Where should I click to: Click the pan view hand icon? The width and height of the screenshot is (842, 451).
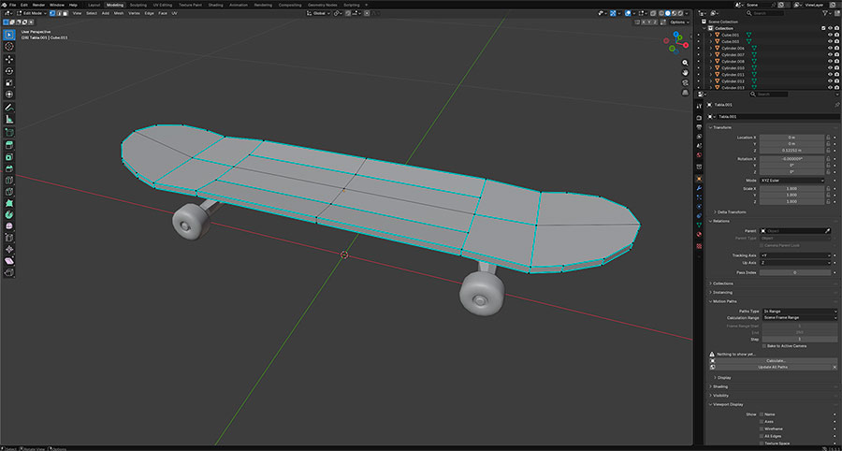click(x=685, y=72)
